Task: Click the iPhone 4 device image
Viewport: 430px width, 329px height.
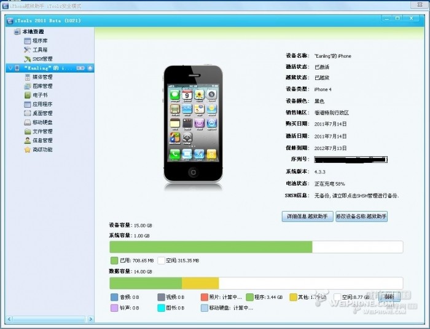Action: point(193,124)
